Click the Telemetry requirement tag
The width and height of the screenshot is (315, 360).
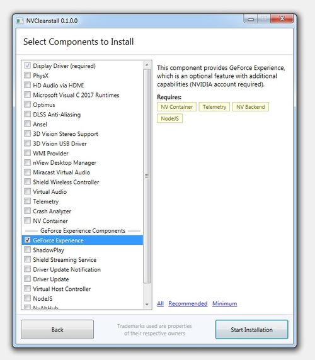[214, 107]
